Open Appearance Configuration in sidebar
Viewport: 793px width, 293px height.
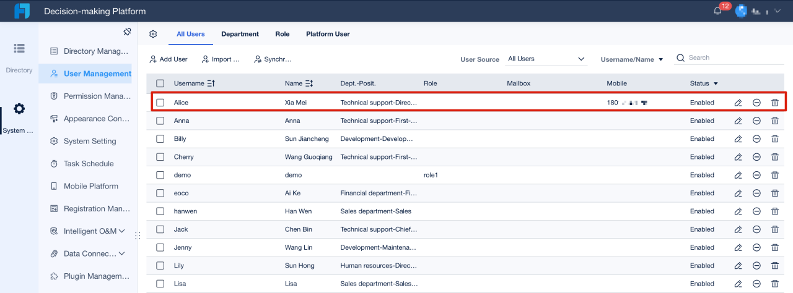click(90, 119)
